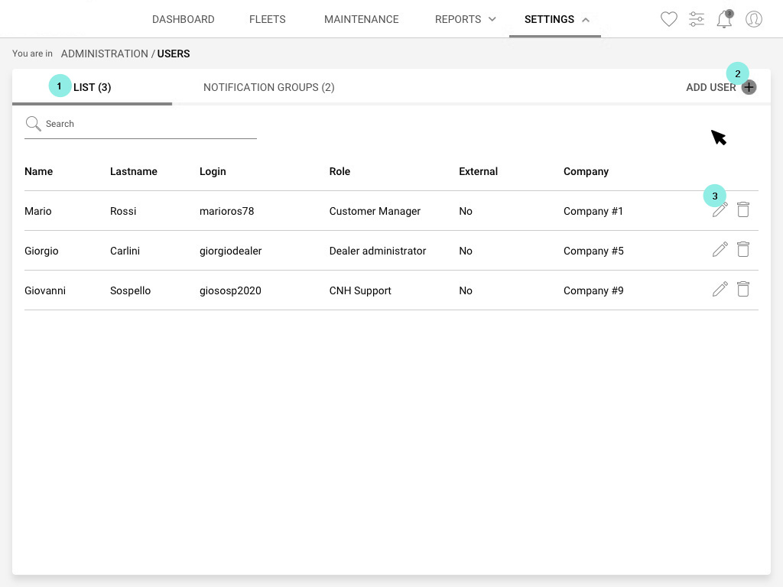Go to Administration breadcrumb link
Viewport: 783px width, 587px height.
click(104, 54)
